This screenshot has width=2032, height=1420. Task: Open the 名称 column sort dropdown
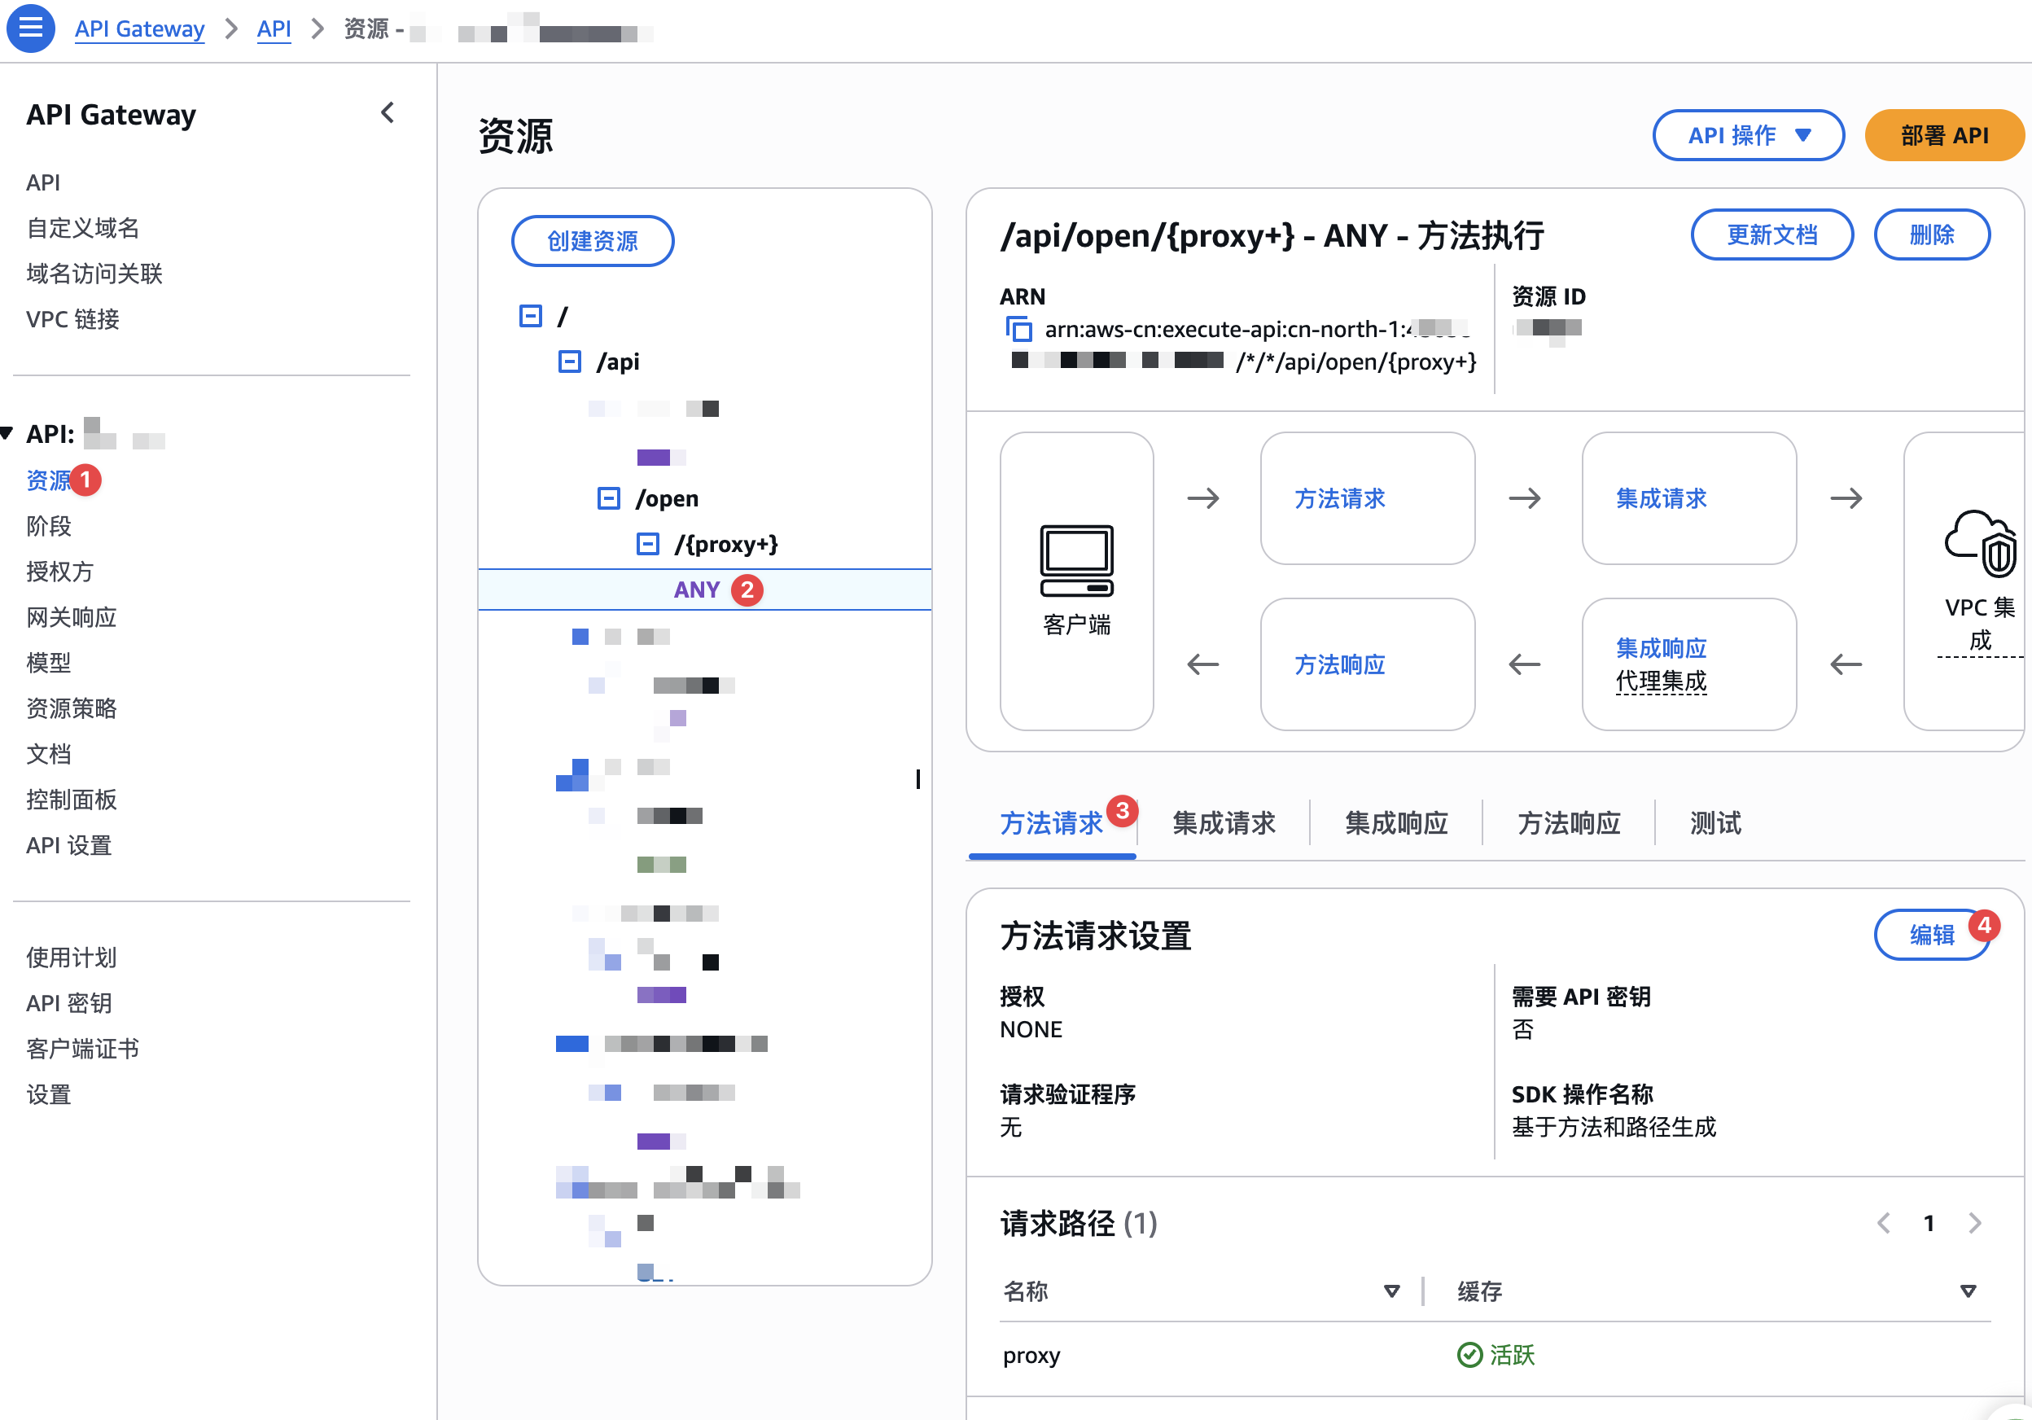[x=1392, y=1291]
